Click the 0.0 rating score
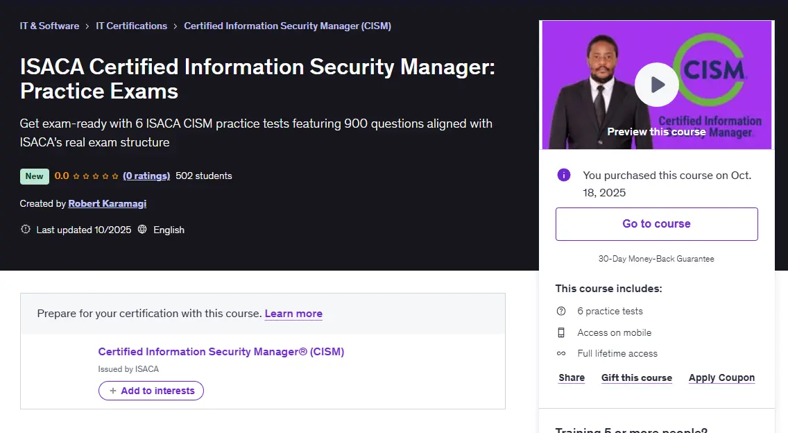The image size is (788, 433). (x=61, y=176)
